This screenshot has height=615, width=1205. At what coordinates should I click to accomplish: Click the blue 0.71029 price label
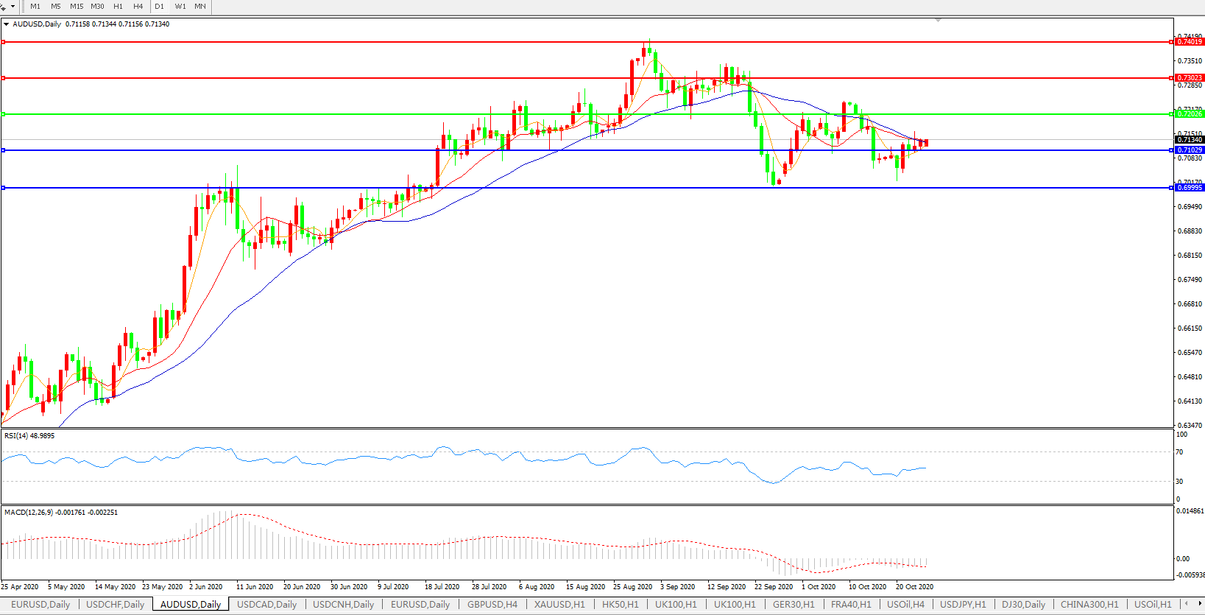click(1189, 150)
